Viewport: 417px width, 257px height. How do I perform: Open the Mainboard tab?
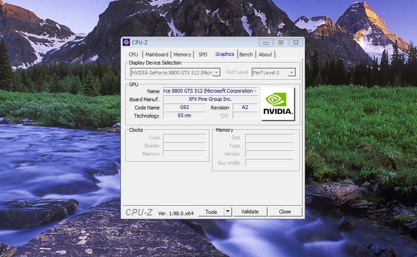click(157, 54)
